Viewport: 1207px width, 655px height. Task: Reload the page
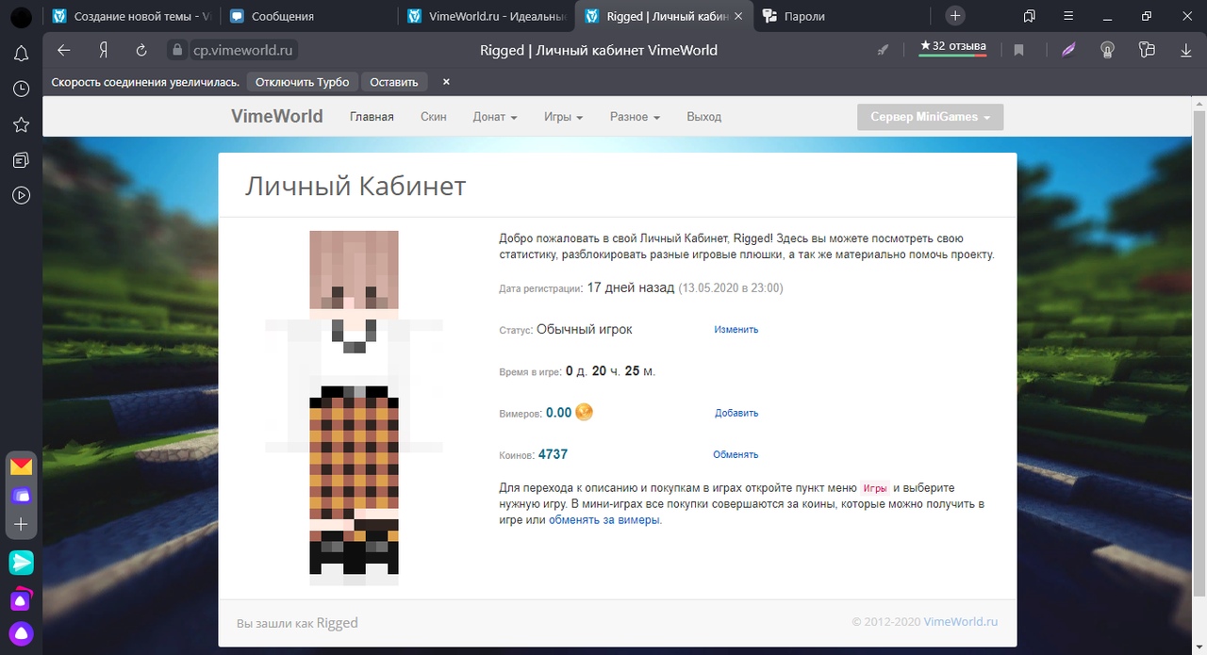click(141, 50)
